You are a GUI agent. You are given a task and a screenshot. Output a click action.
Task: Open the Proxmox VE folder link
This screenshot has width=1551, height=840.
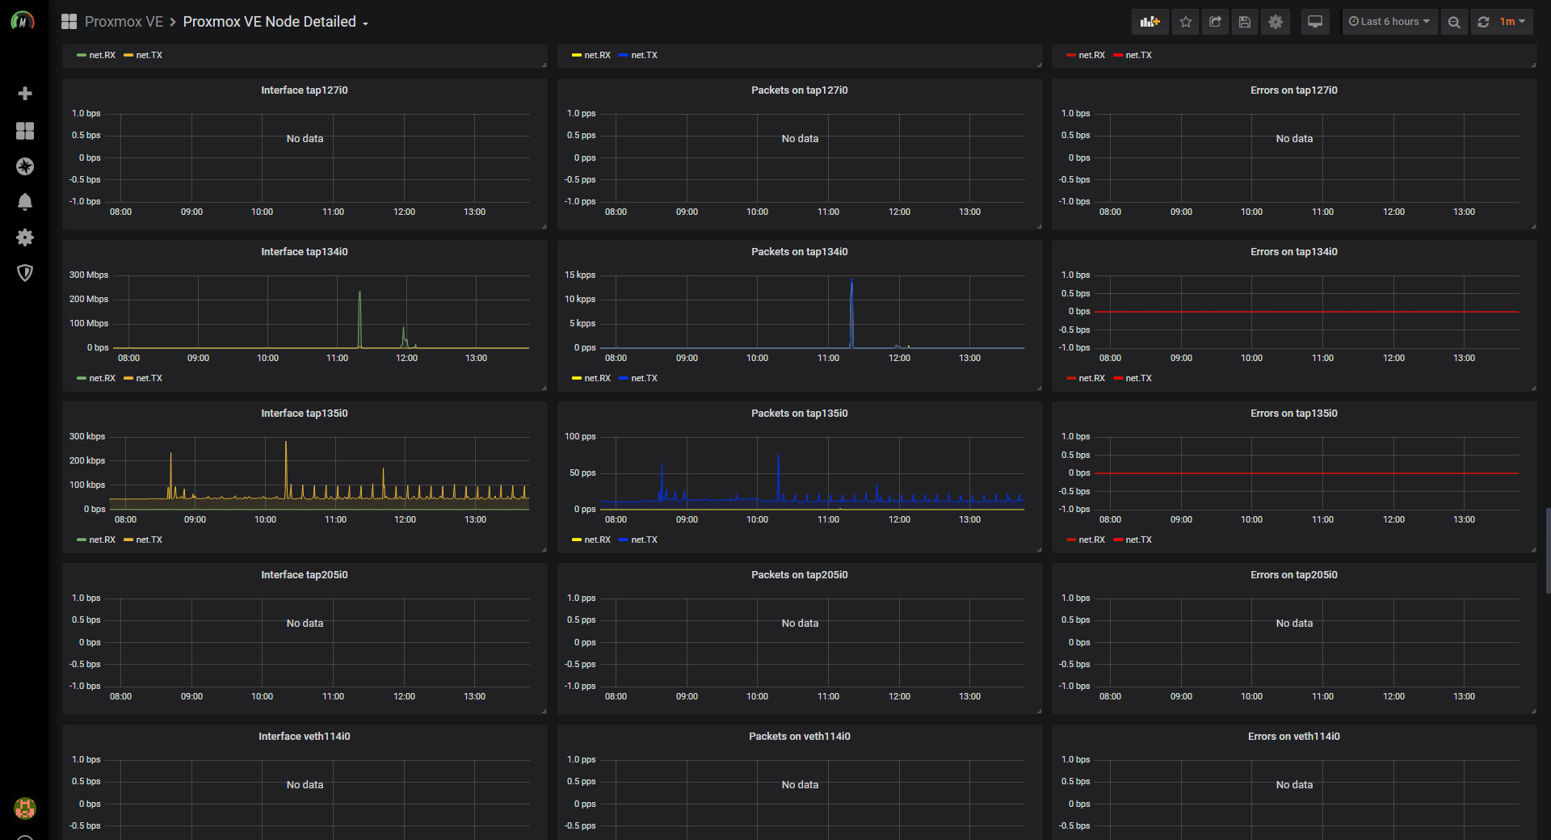[124, 22]
